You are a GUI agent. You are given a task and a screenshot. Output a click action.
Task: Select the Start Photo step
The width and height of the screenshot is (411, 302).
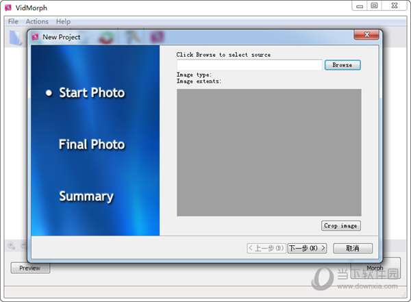coord(92,93)
